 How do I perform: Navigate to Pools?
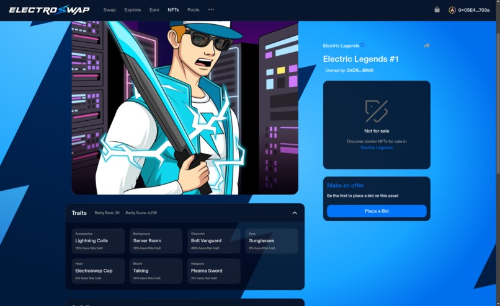coord(194,10)
